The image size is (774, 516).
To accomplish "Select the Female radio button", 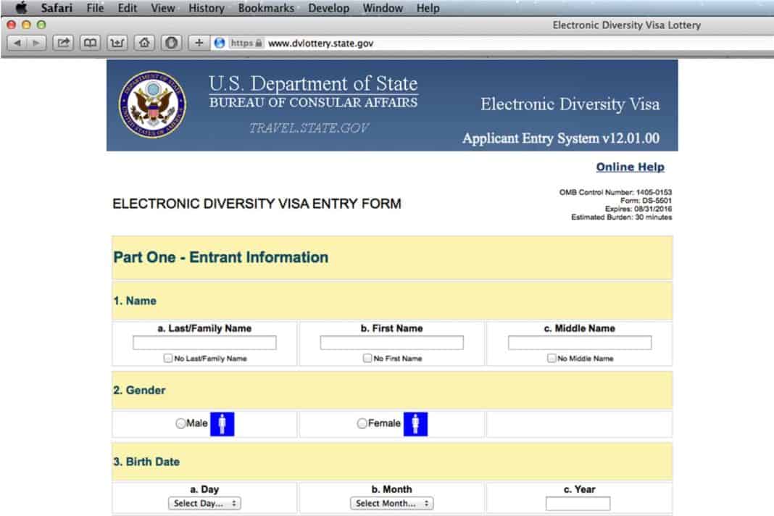I will [x=362, y=423].
